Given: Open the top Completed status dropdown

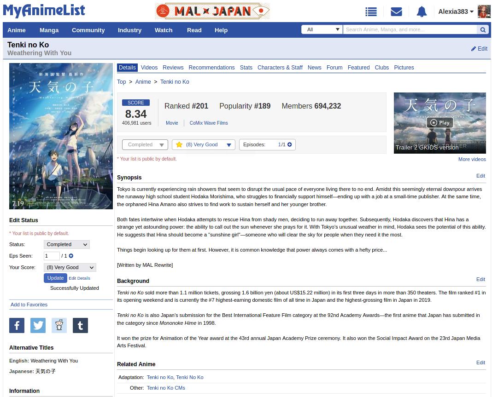Looking at the screenshot, I should pyautogui.click(x=145, y=144).
